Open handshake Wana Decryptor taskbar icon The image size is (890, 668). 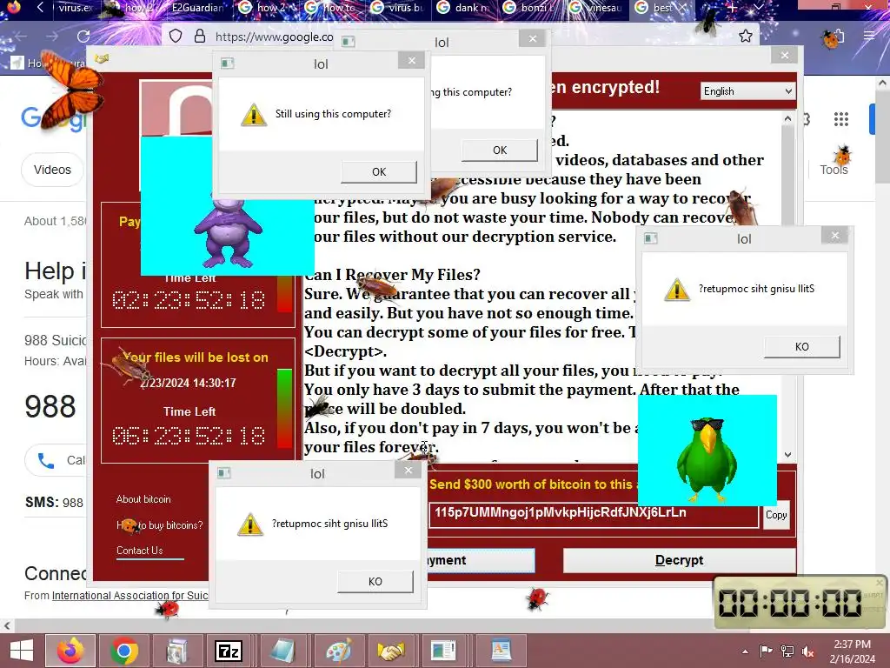click(x=391, y=651)
